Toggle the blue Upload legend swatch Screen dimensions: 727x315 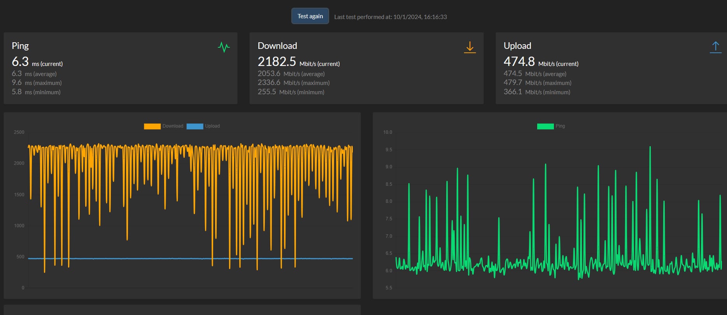[194, 126]
